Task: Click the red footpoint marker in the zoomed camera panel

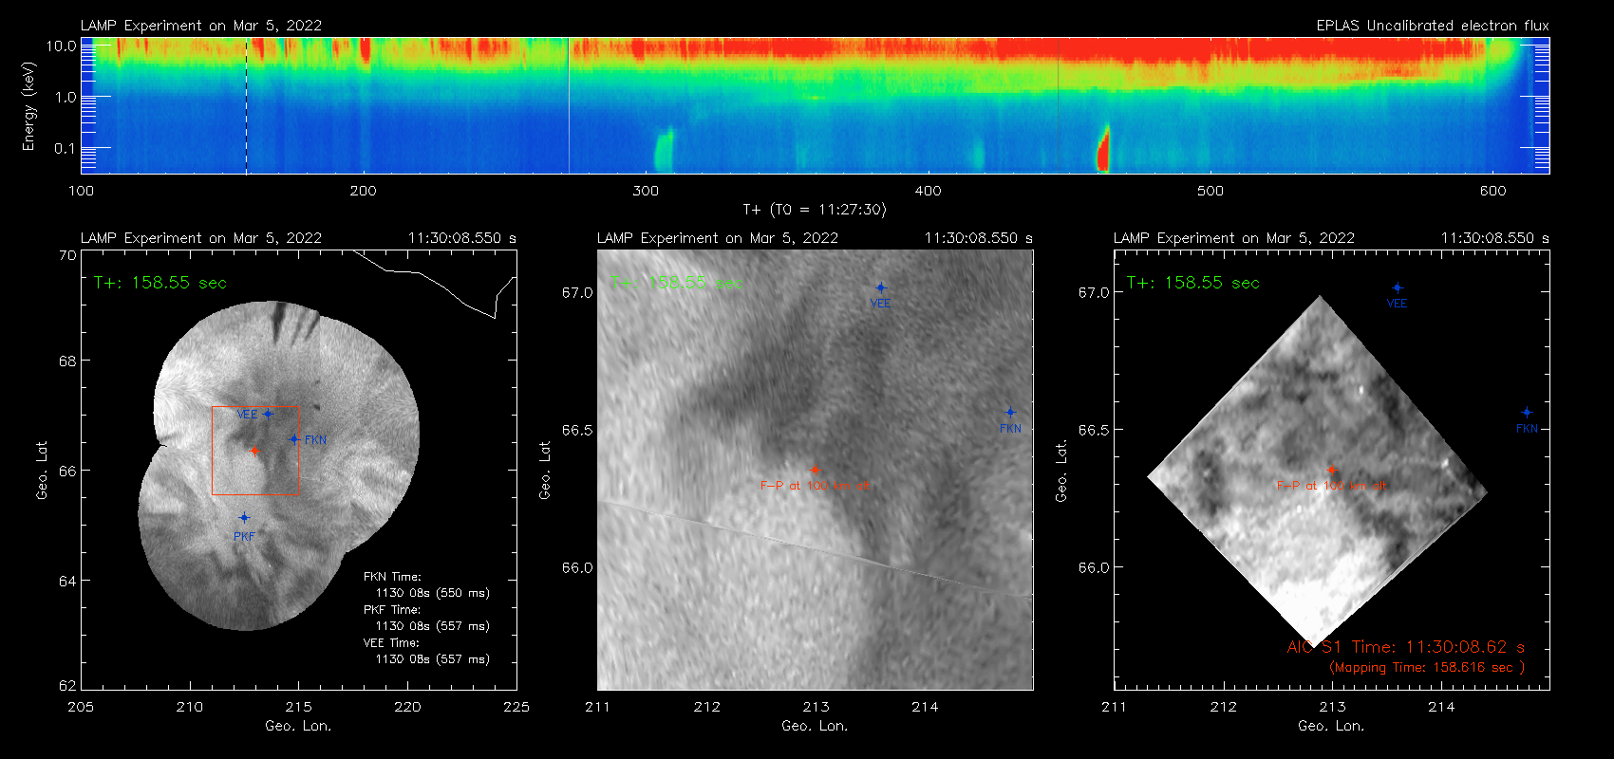Action: 815,470
